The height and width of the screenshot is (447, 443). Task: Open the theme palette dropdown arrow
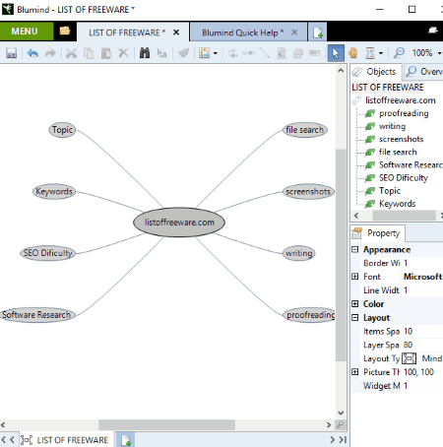[x=216, y=53]
